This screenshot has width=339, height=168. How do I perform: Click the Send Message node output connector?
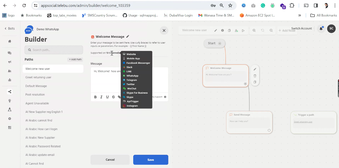(269, 130)
